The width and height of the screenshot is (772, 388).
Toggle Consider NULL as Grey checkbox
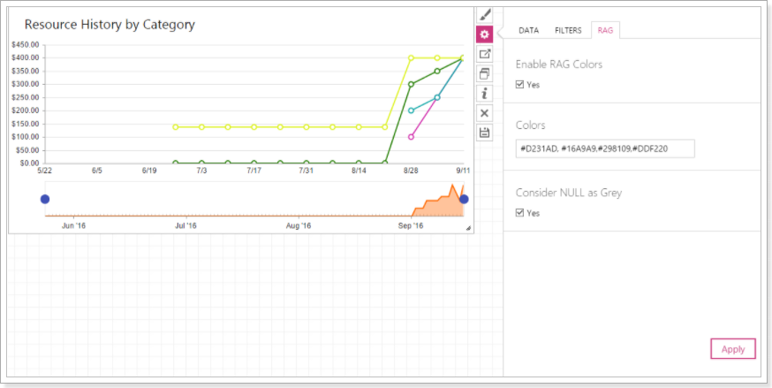519,213
